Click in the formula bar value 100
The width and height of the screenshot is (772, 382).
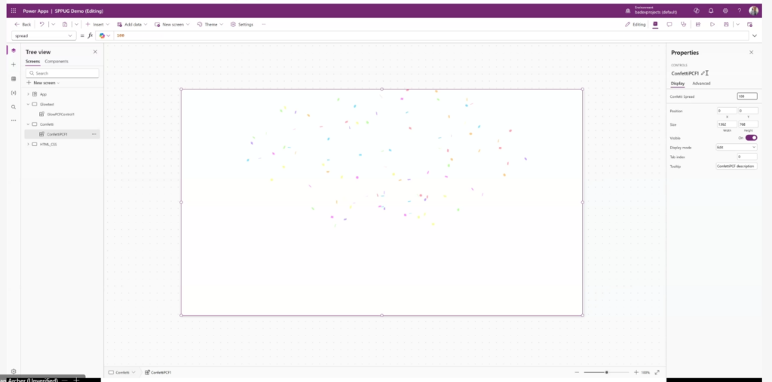121,35
